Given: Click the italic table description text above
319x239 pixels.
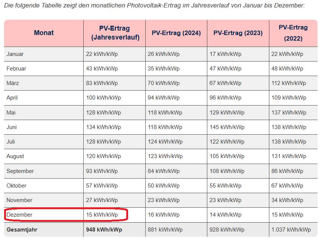Looking at the screenshot, I should click(x=154, y=6).
